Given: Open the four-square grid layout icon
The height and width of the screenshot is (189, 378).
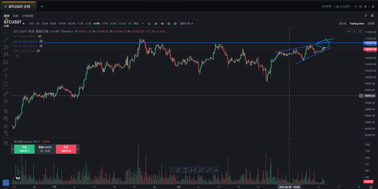Looking at the screenshot, I should click(361, 6).
